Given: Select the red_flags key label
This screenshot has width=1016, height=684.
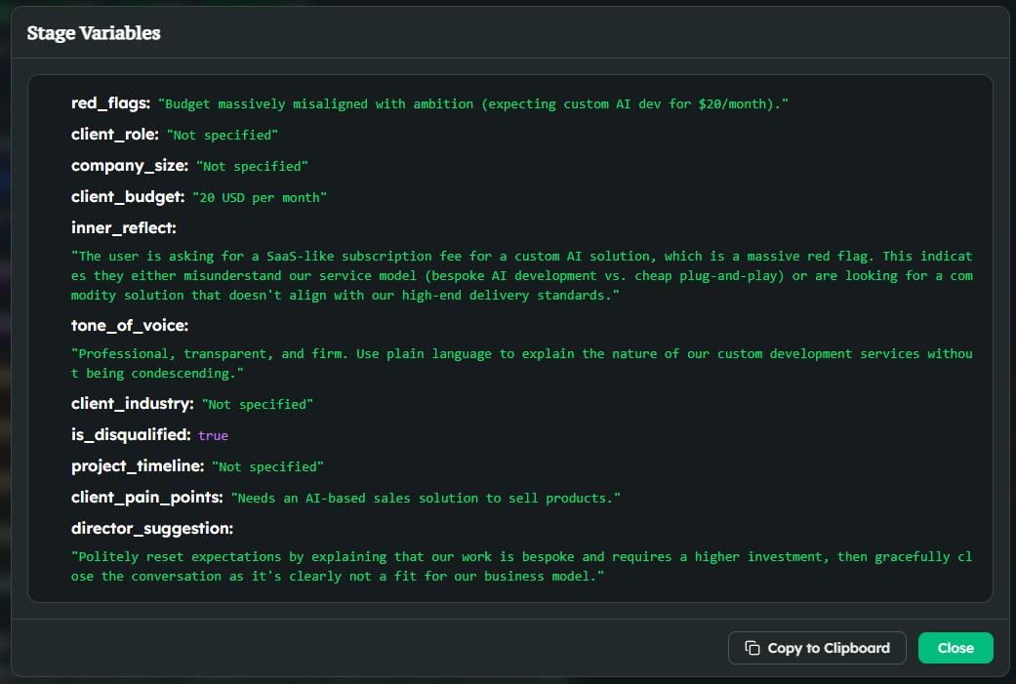Looking at the screenshot, I should (111, 103).
